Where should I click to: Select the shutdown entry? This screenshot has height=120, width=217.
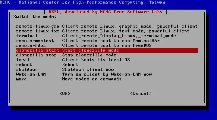tap(107, 69)
